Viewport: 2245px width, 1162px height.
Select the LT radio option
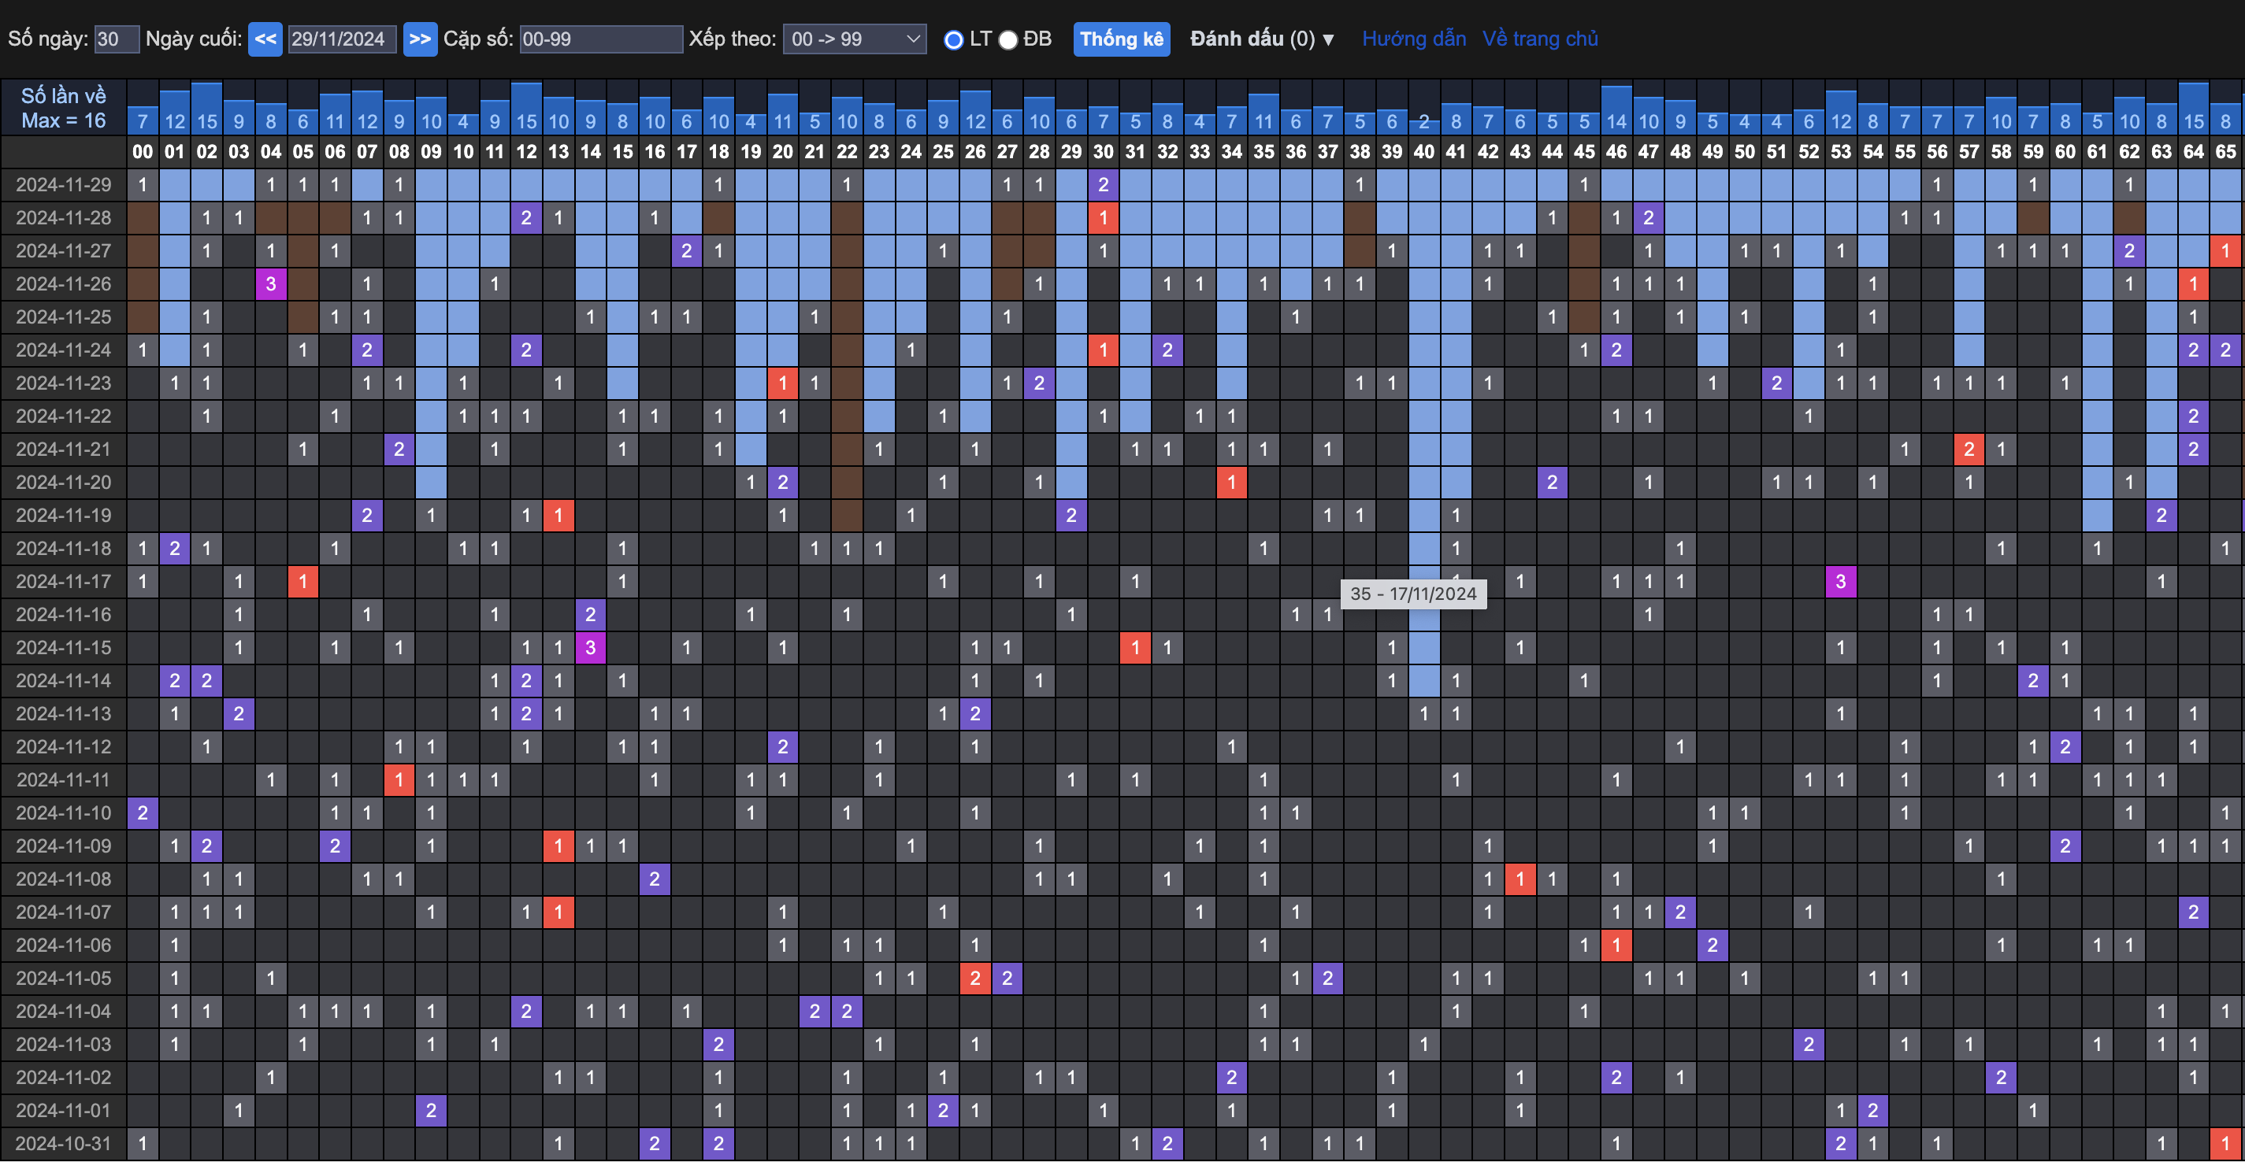tap(953, 40)
